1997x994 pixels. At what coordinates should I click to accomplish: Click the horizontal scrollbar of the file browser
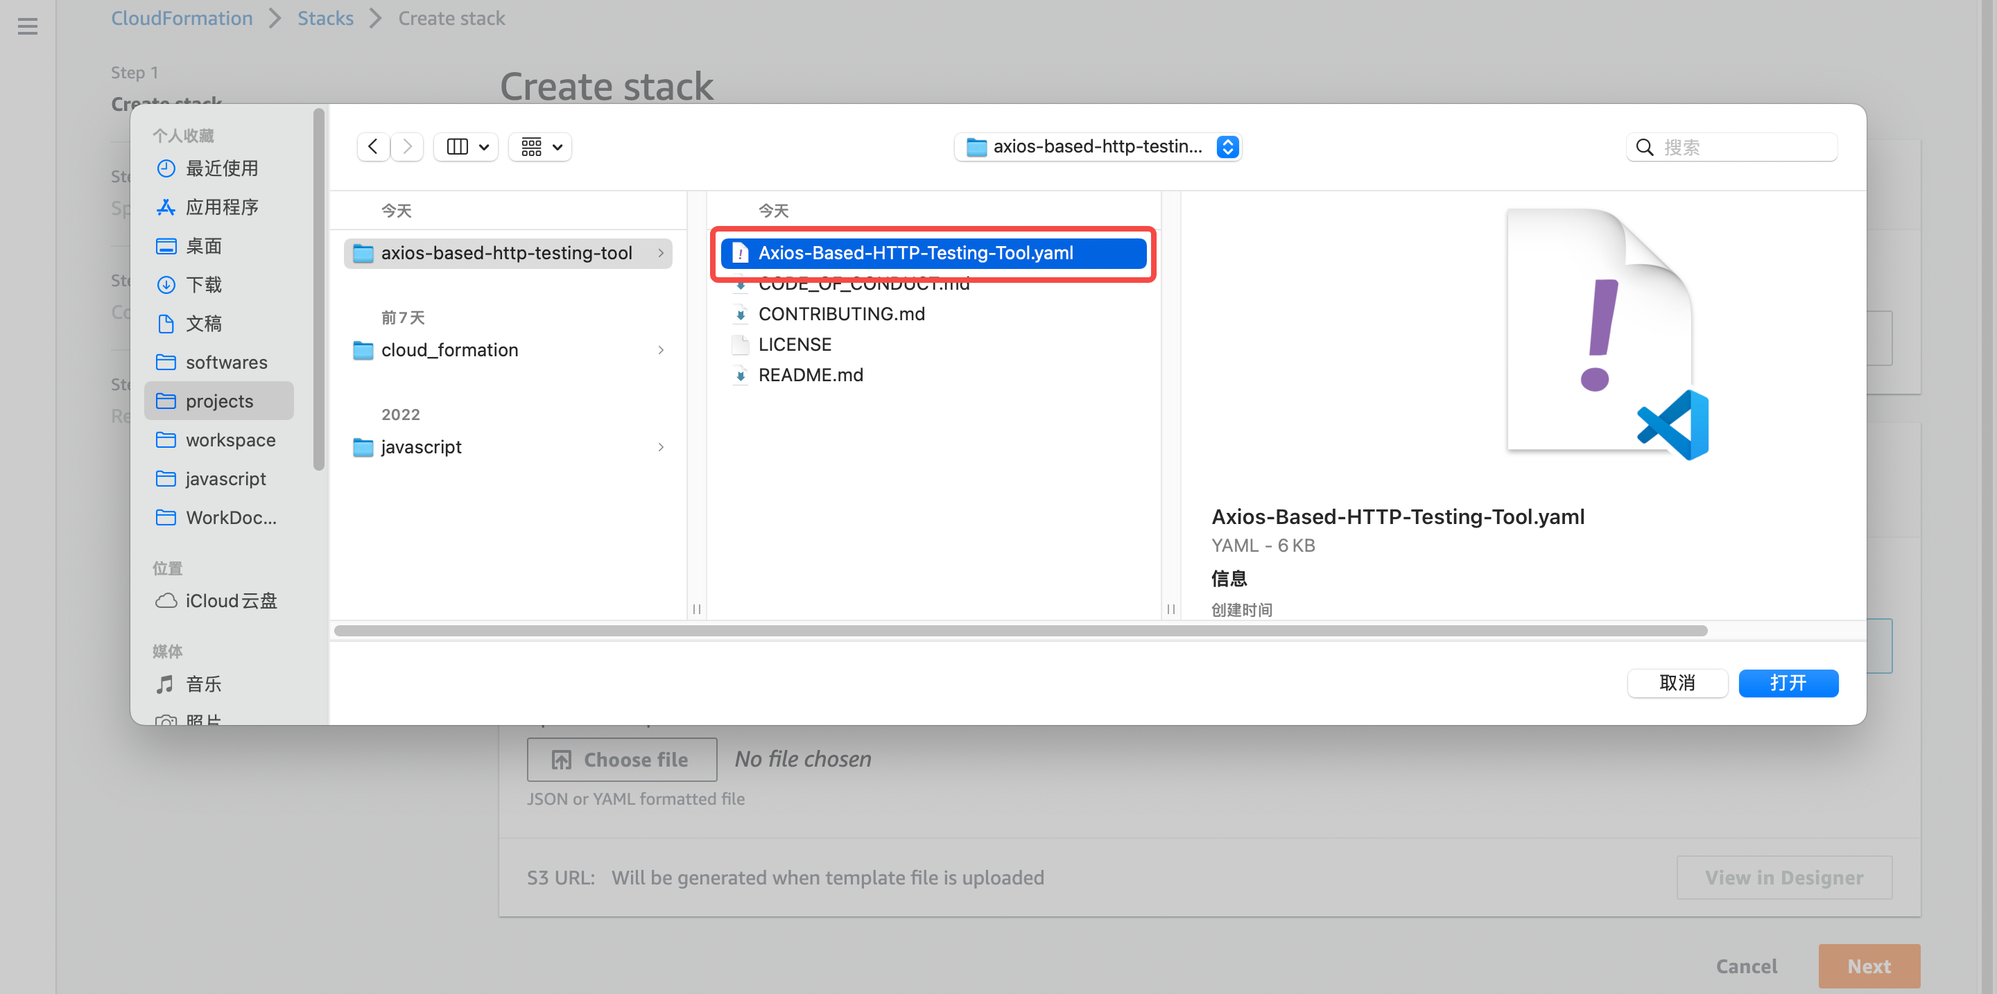pyautogui.click(x=1020, y=630)
